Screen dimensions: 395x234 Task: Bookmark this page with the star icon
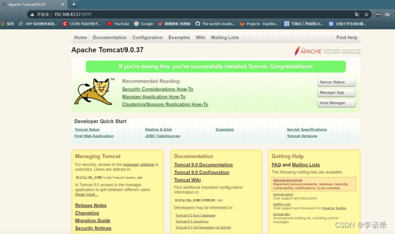click(x=366, y=15)
